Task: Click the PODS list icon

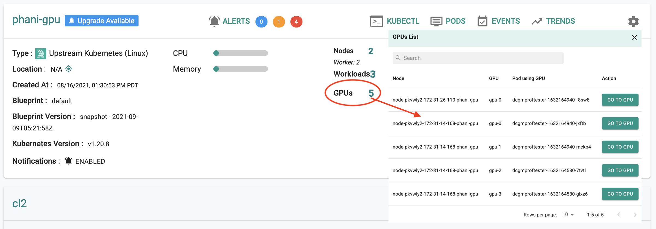Action: pyautogui.click(x=436, y=21)
